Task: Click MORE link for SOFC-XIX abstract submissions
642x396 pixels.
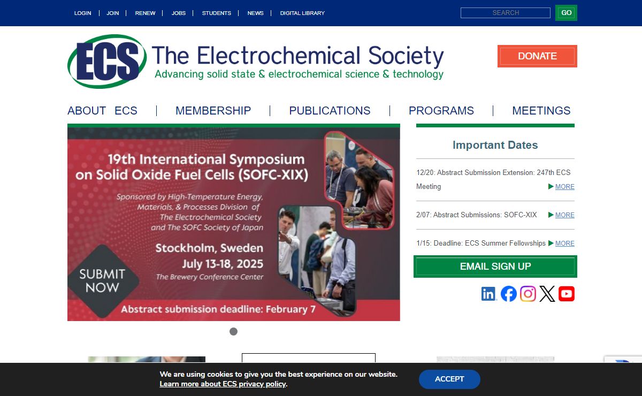Action: click(564, 215)
